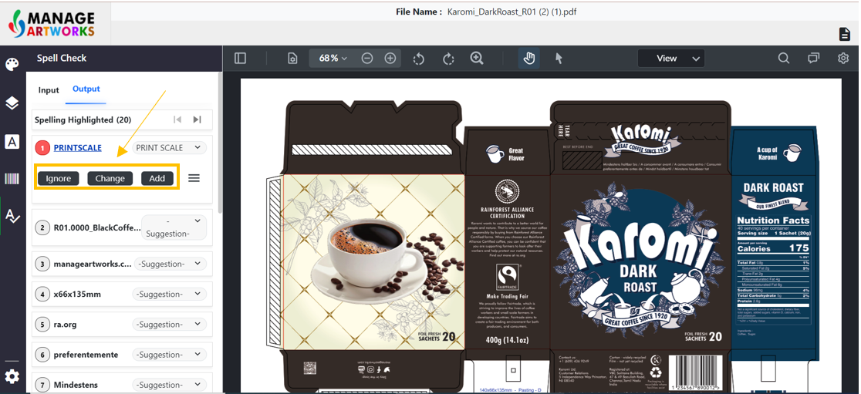
Task: Open the 68% zoom level dropdown
Action: click(333, 58)
